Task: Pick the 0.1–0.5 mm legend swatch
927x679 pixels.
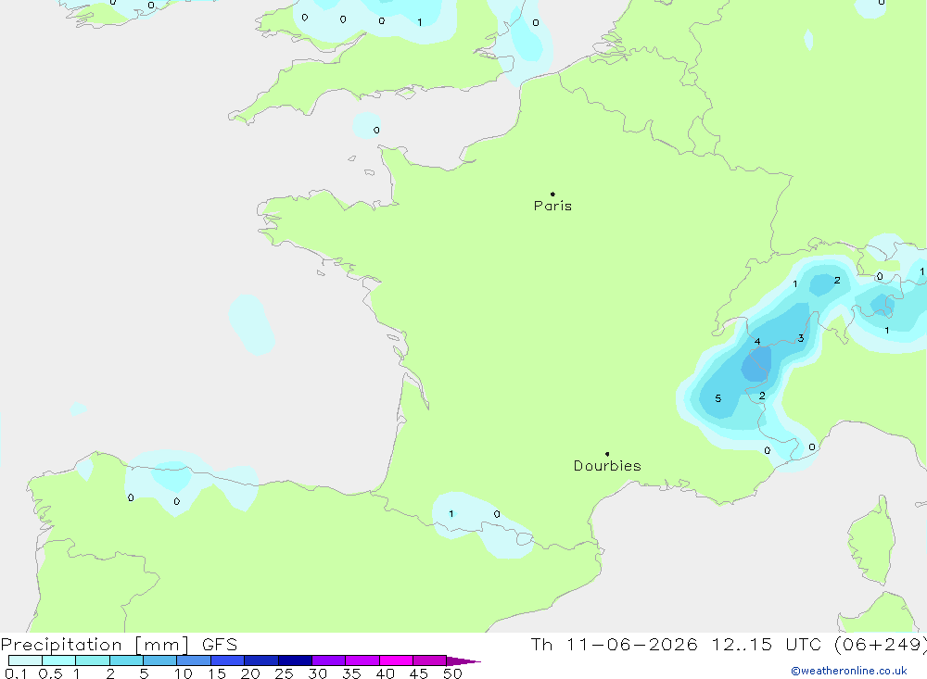Action: tap(25, 660)
